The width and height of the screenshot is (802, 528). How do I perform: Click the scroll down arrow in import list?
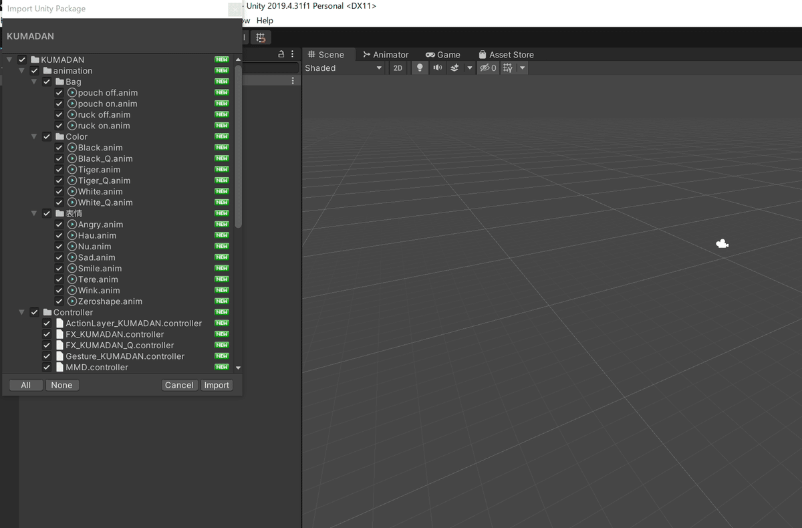(239, 368)
